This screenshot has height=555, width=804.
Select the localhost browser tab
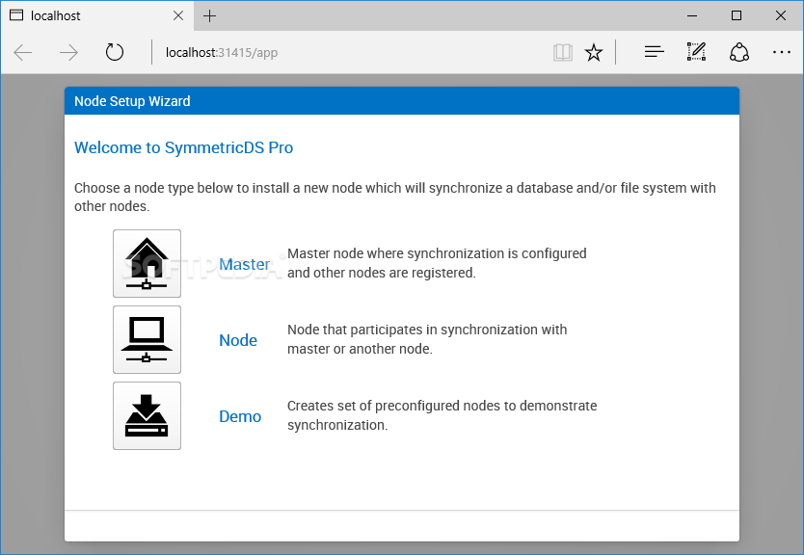tap(97, 15)
